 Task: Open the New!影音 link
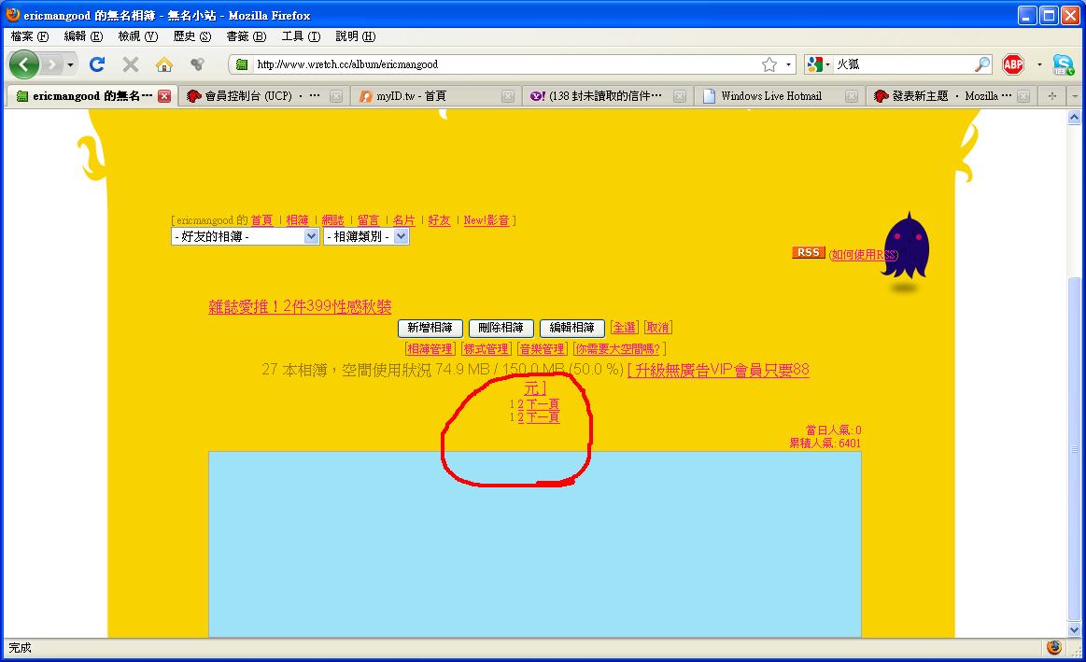487,220
